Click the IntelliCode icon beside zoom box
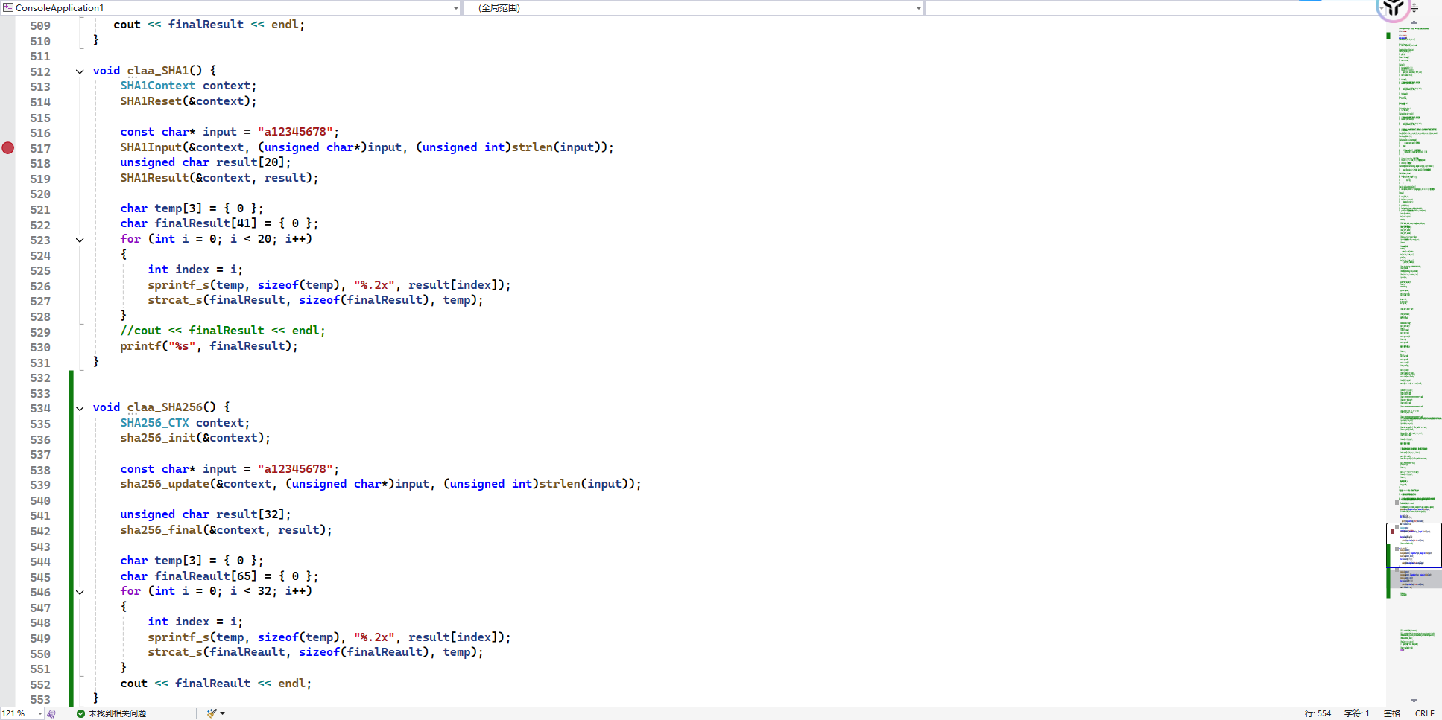1442x720 pixels. [51, 713]
